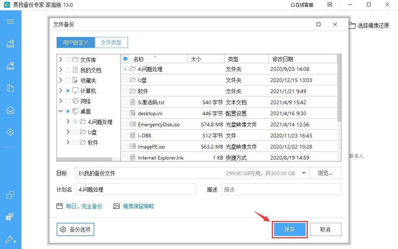This screenshot has height=249, width=398.
Task: Expand the 计算机 tree node
Action: [61, 91]
